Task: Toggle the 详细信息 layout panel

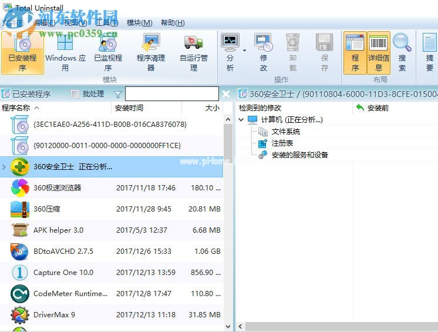Action: (379, 52)
